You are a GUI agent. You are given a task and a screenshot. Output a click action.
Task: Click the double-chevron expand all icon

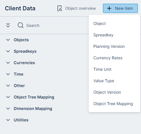tap(8, 25)
